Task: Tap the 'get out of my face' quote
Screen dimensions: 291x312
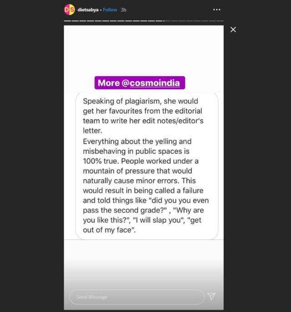Action: [x=110, y=231]
